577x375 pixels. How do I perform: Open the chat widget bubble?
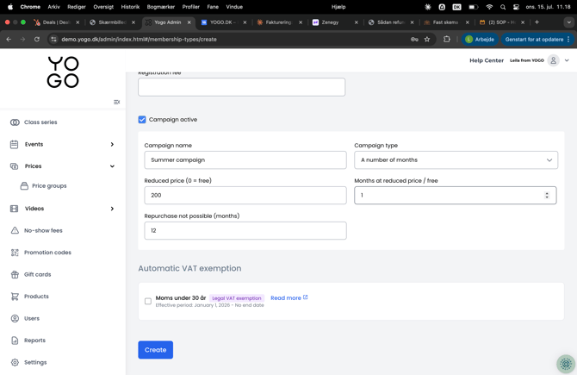click(566, 364)
